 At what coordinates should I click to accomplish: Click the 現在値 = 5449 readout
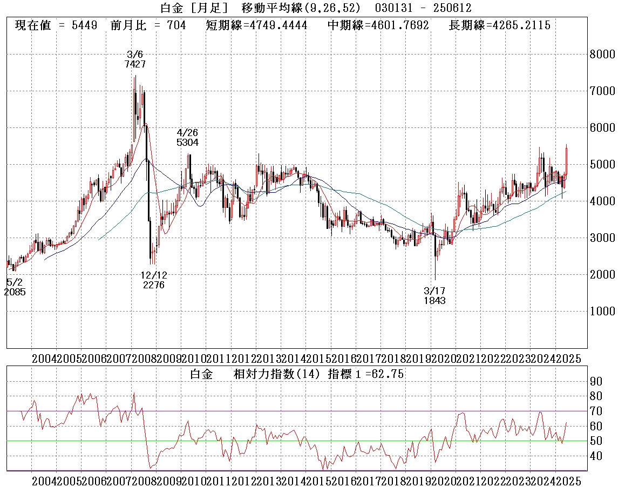pyautogui.click(x=56, y=25)
